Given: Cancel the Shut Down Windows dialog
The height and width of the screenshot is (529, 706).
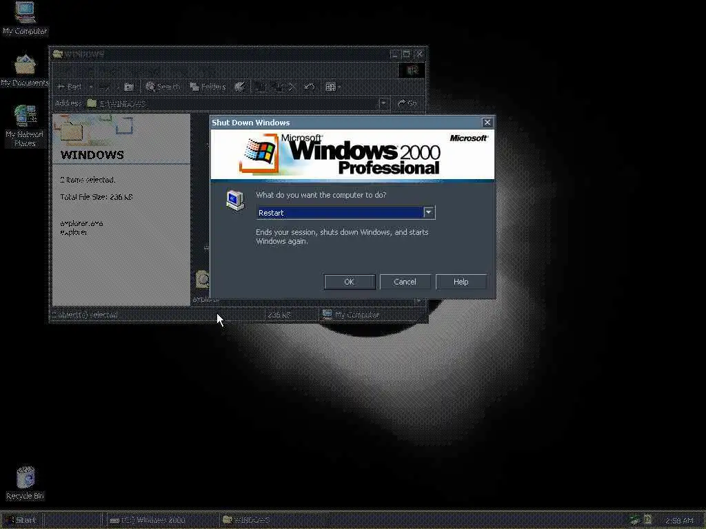Looking at the screenshot, I should click(405, 282).
